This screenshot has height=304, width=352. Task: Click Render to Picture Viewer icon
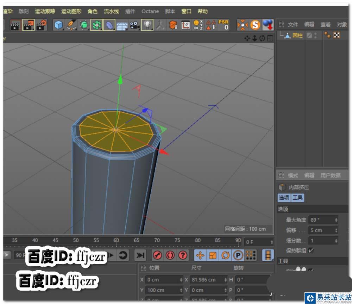tap(29, 25)
